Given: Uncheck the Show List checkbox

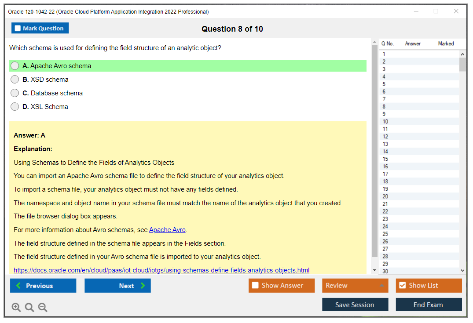Looking at the screenshot, I should 402,286.
